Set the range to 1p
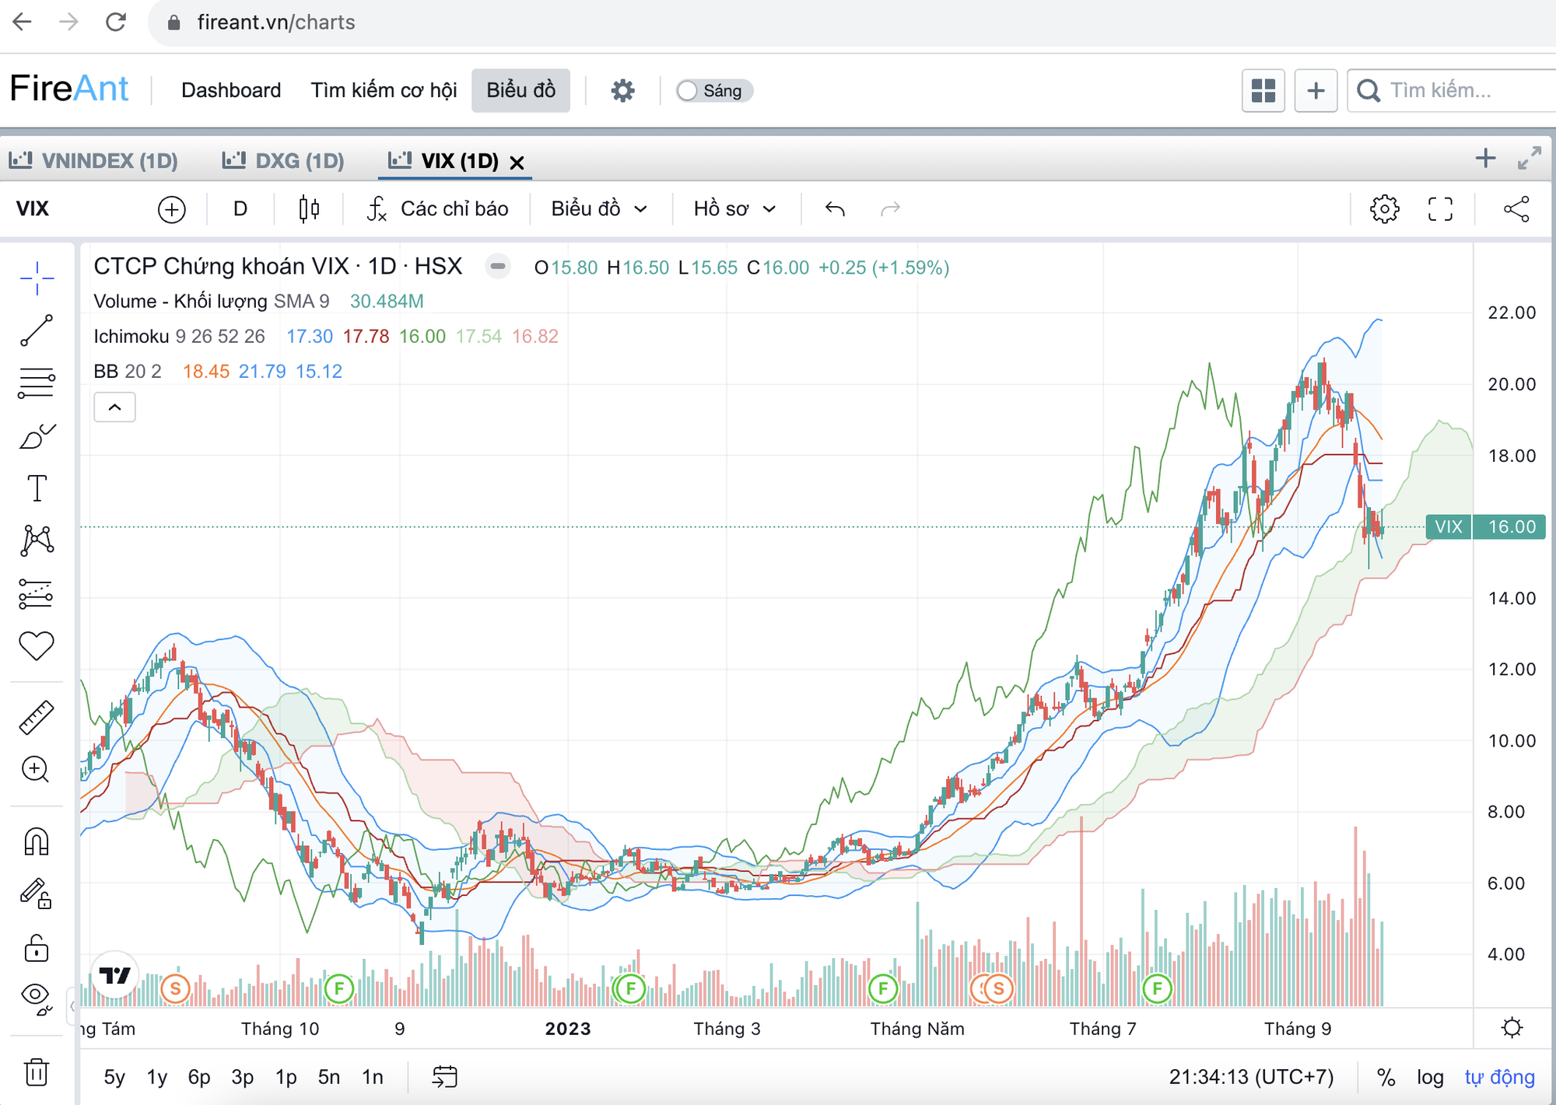 click(x=286, y=1077)
